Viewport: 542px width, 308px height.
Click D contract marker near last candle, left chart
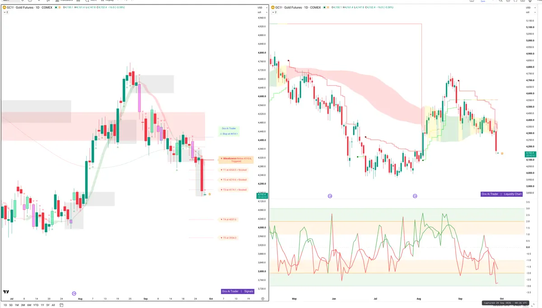point(210,194)
